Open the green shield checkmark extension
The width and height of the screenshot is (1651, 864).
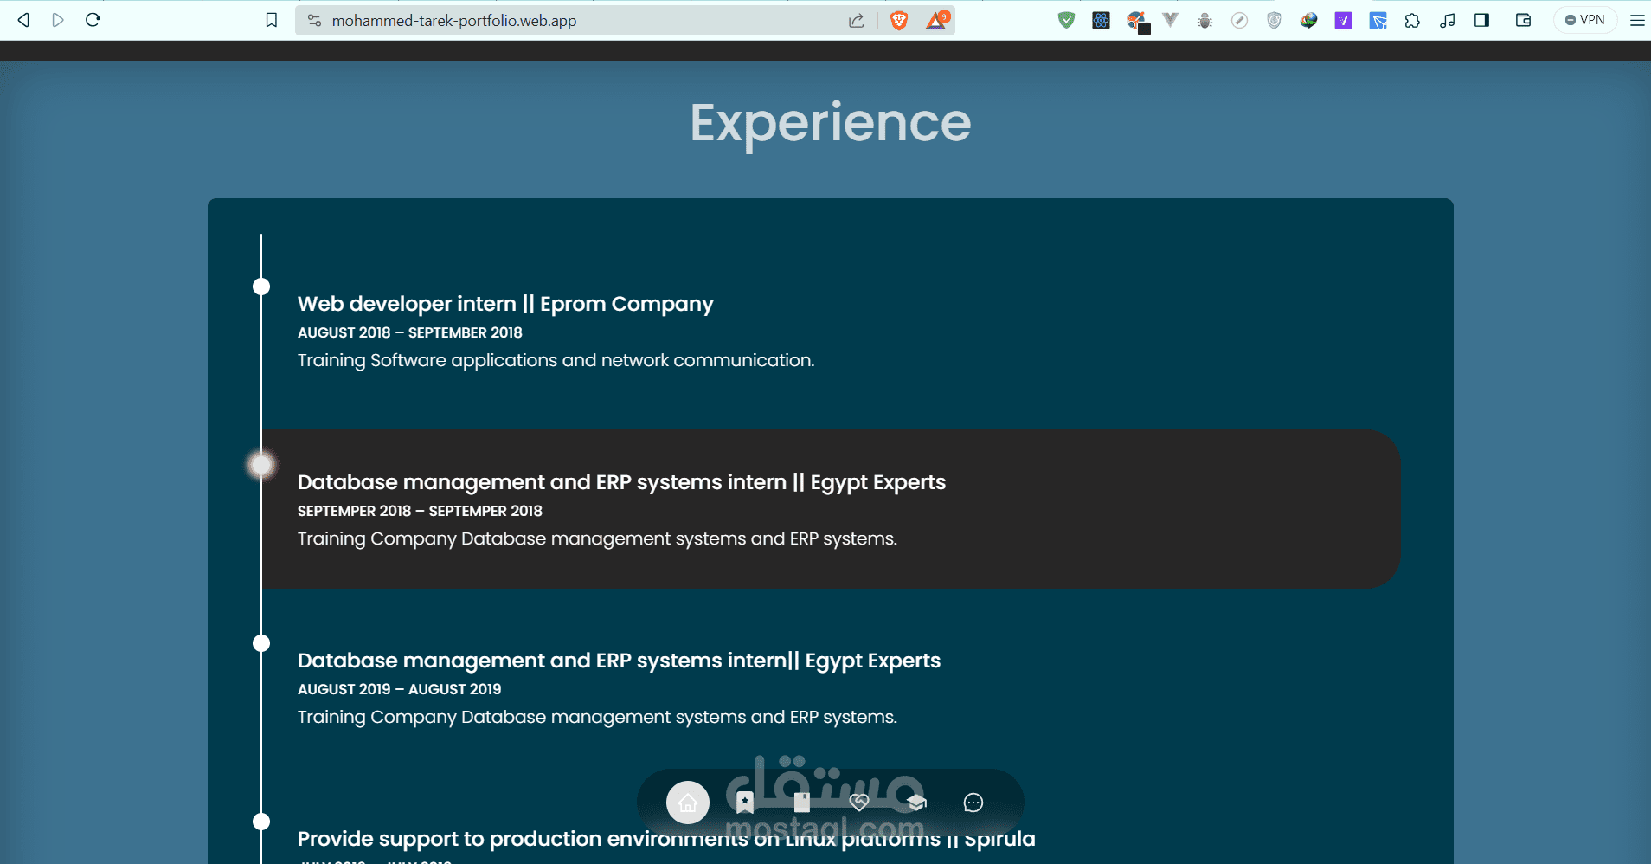(1066, 20)
